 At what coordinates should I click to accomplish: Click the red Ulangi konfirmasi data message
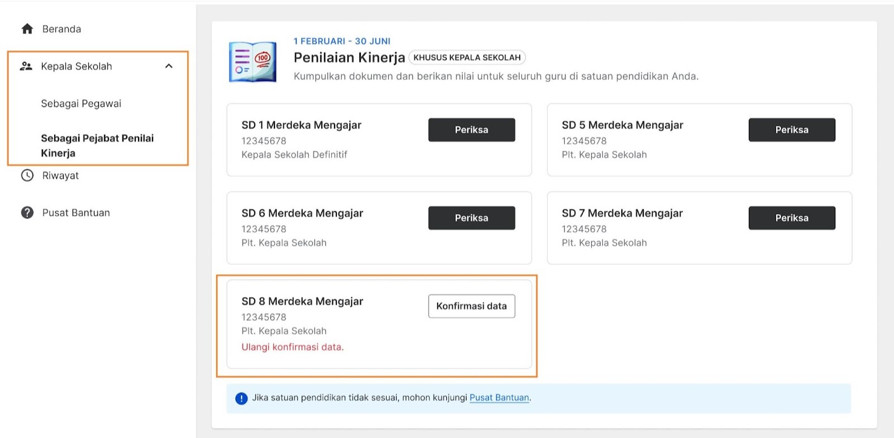click(293, 347)
